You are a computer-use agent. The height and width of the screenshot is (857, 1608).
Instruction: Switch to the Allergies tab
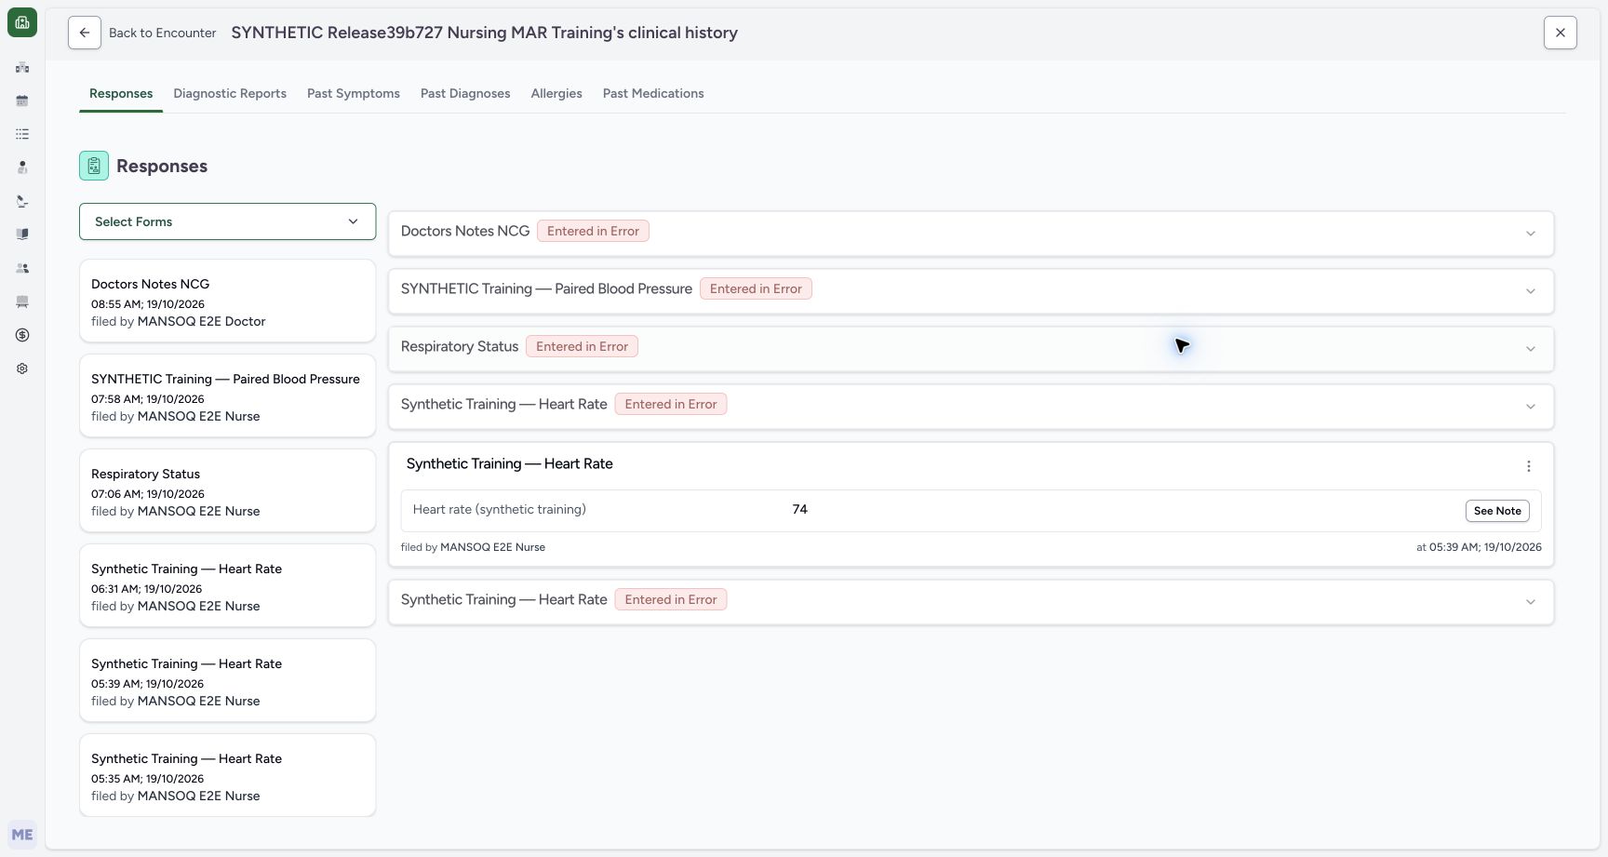pyautogui.click(x=556, y=94)
